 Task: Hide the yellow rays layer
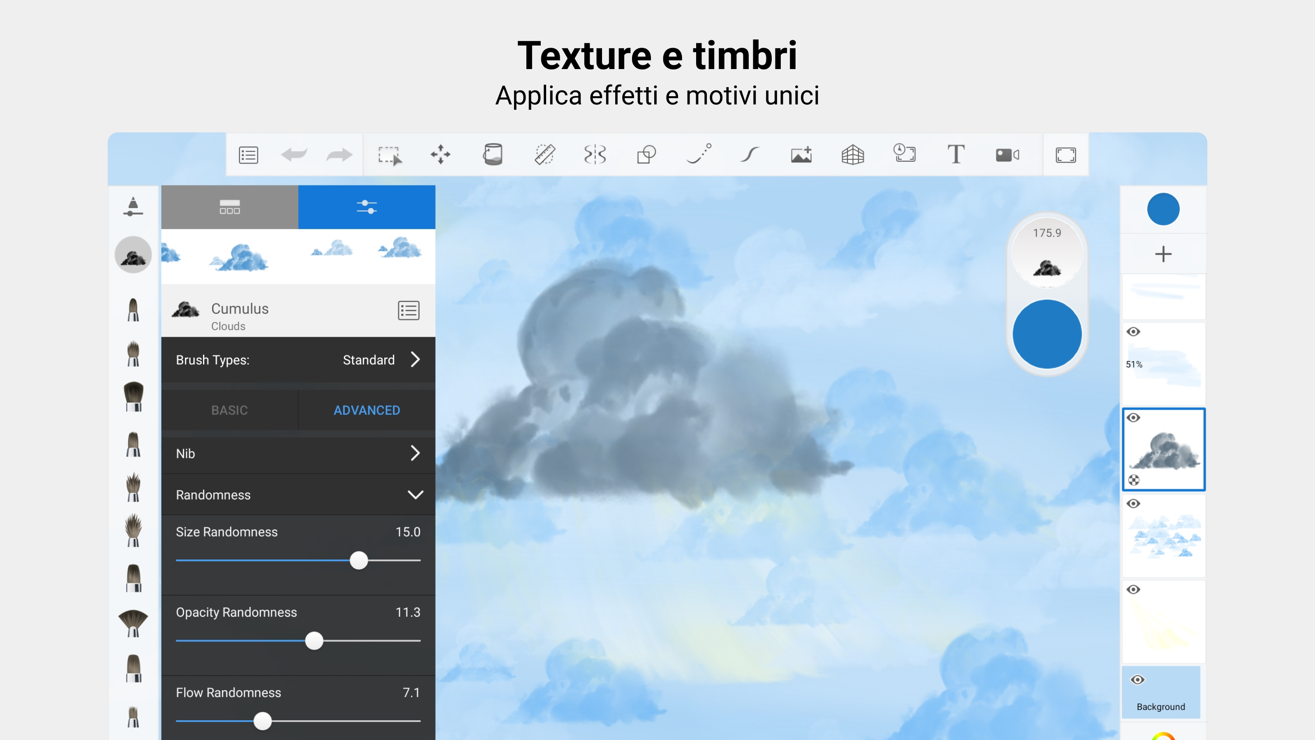[x=1134, y=590]
